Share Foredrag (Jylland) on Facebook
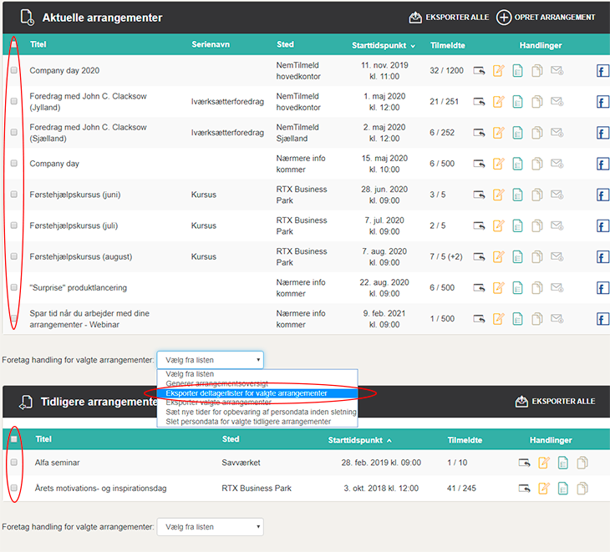Image resolution: width=610 pixels, height=552 pixels. pyautogui.click(x=602, y=102)
